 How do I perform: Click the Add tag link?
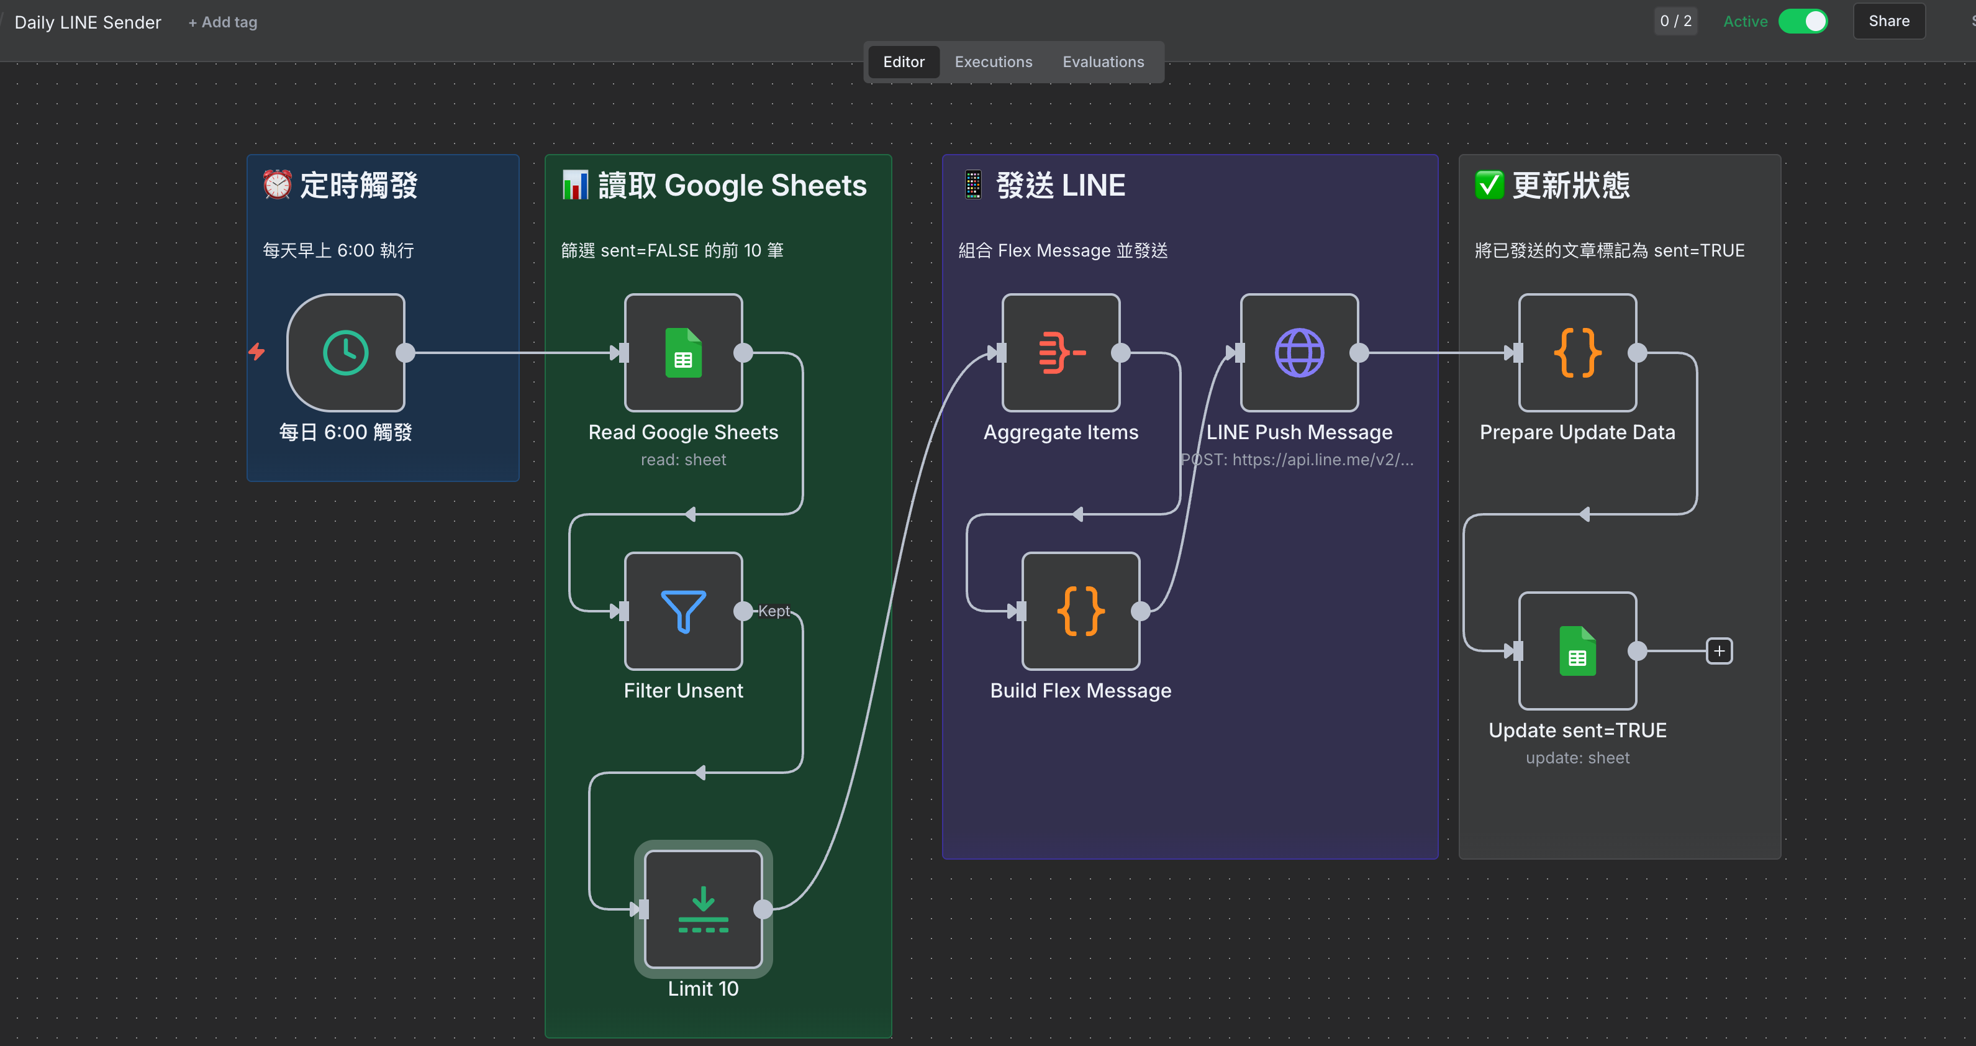coord(222,22)
